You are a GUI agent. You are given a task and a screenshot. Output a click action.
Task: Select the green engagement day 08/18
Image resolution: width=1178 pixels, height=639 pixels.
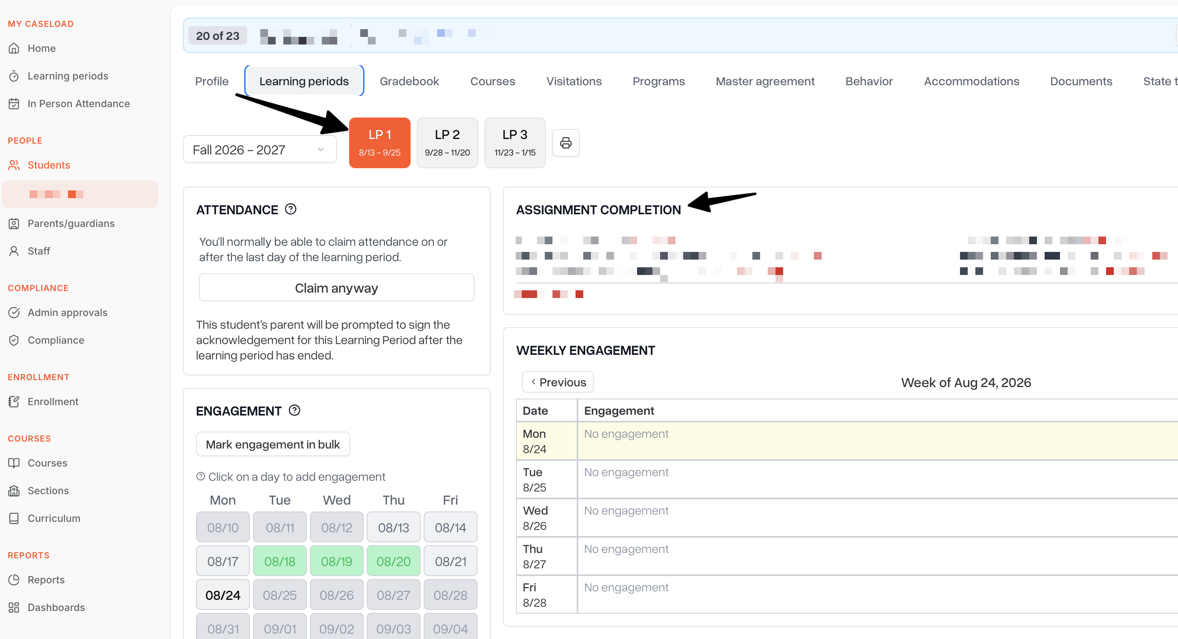click(280, 561)
